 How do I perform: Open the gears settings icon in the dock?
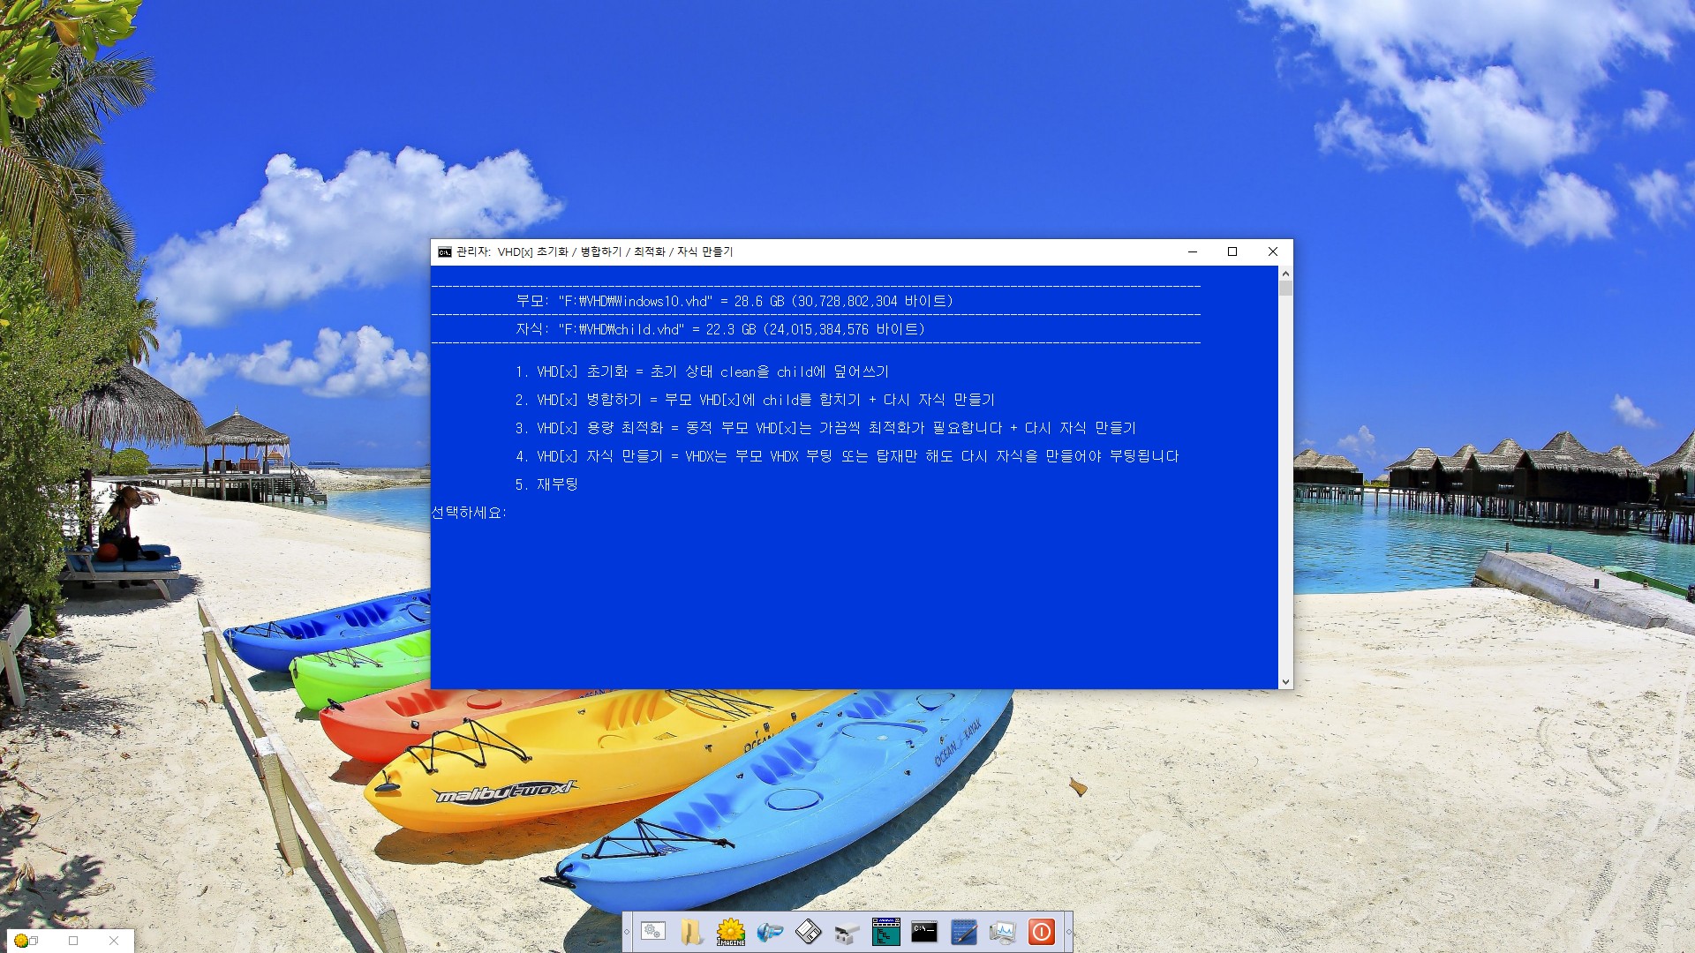[653, 932]
